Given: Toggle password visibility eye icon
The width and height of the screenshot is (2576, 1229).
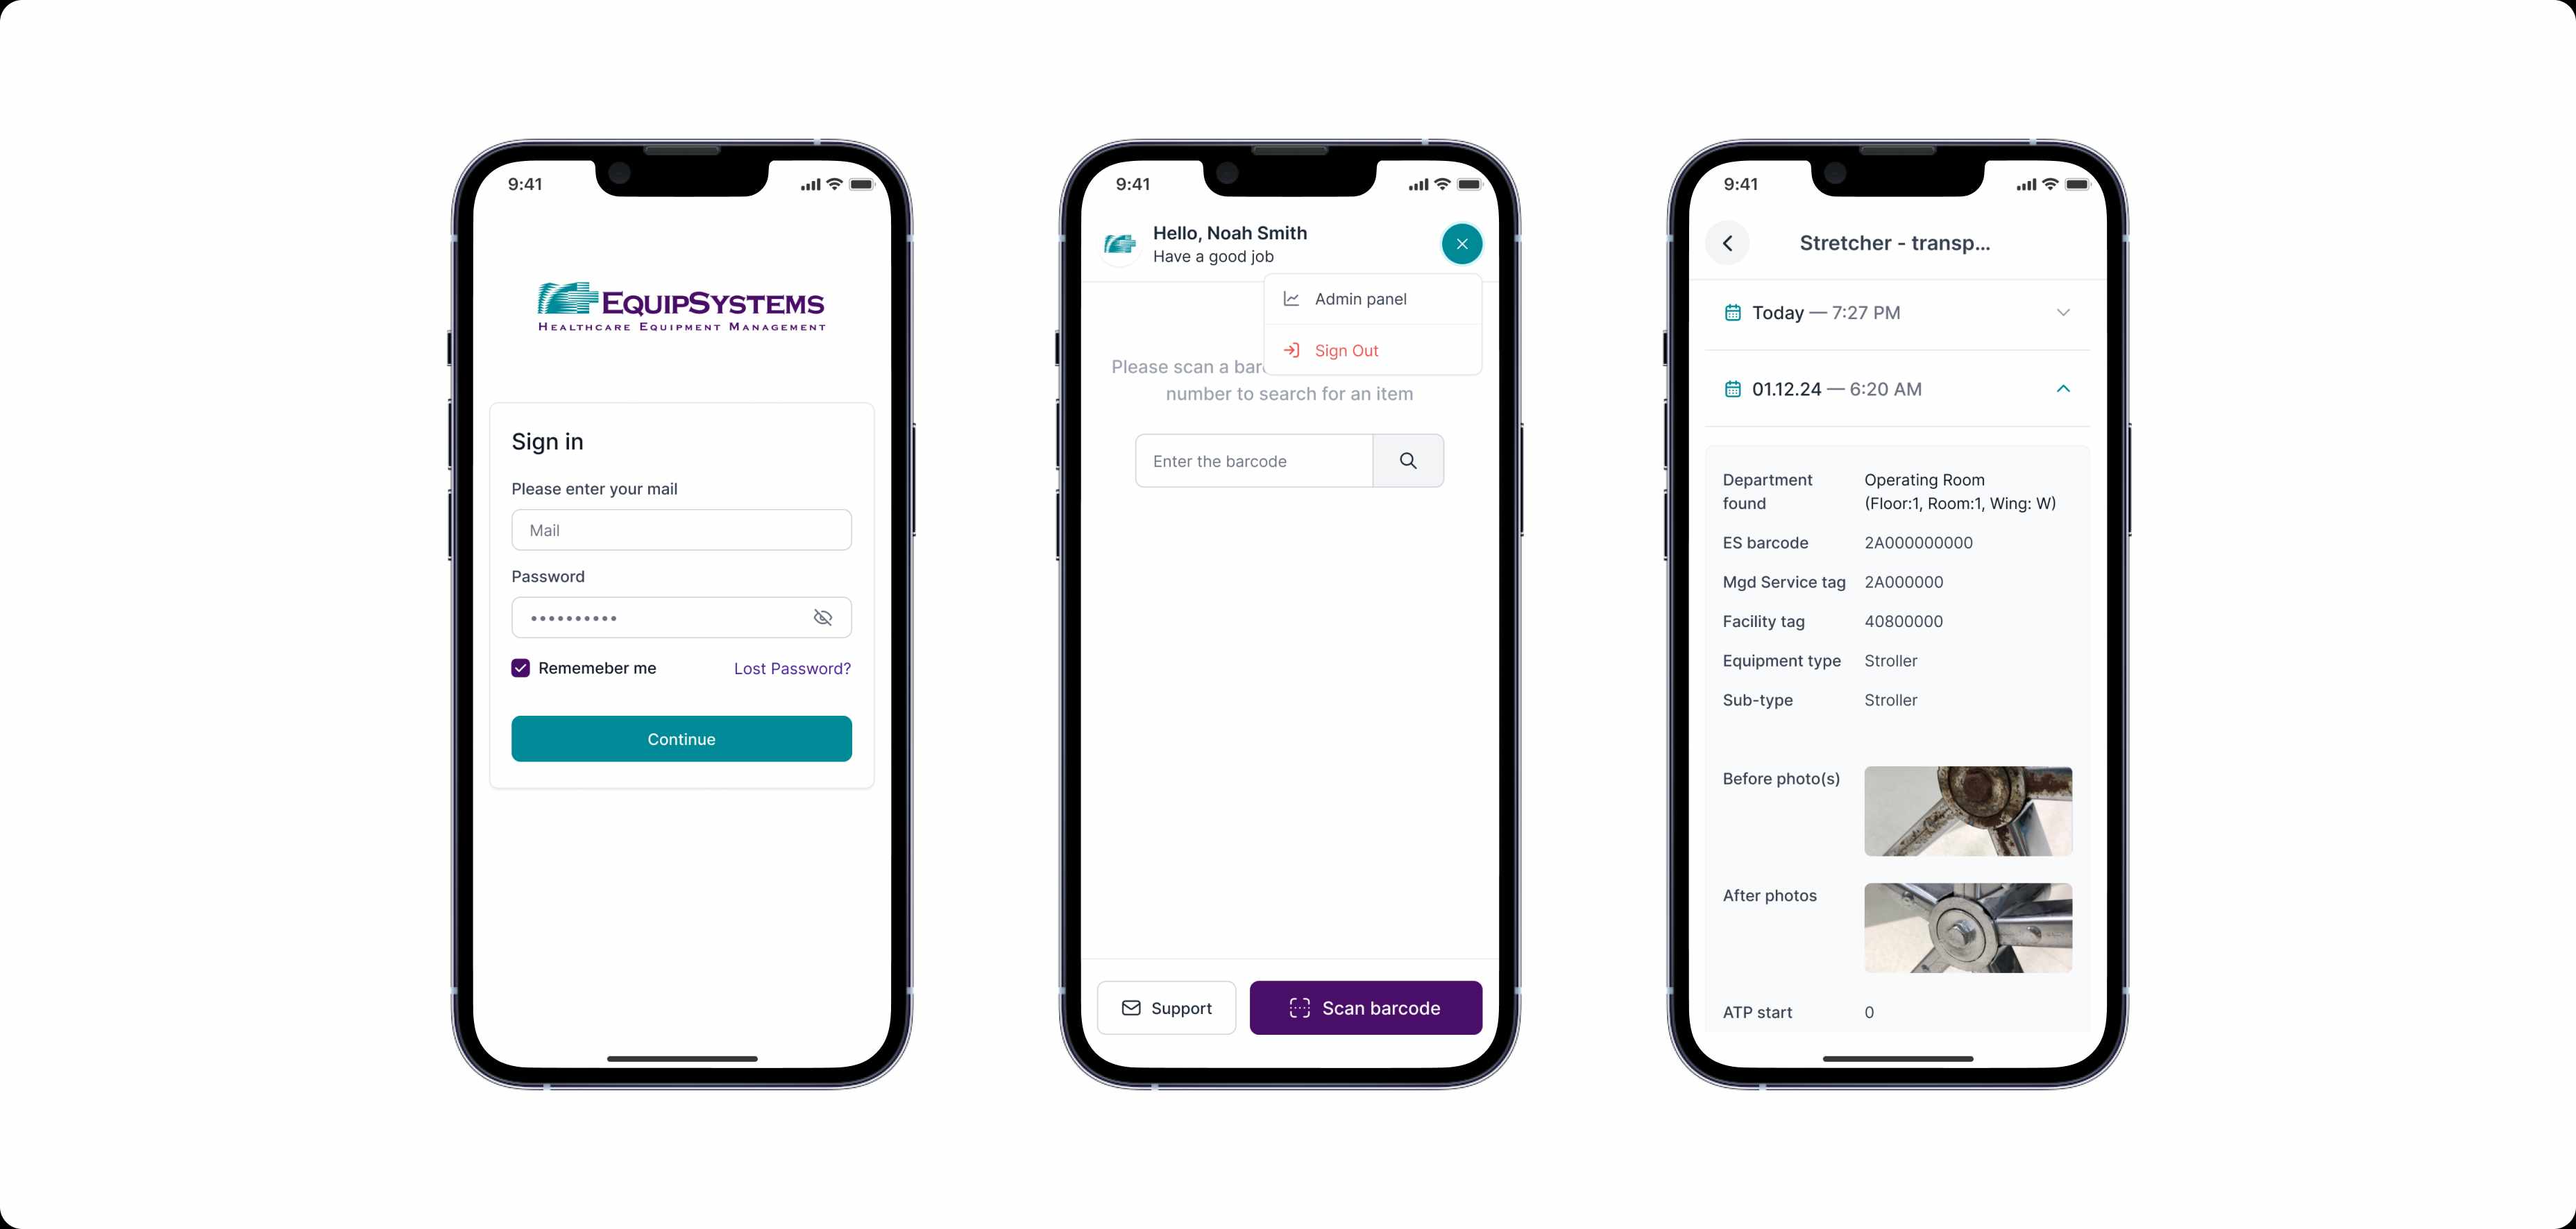Looking at the screenshot, I should [x=822, y=617].
